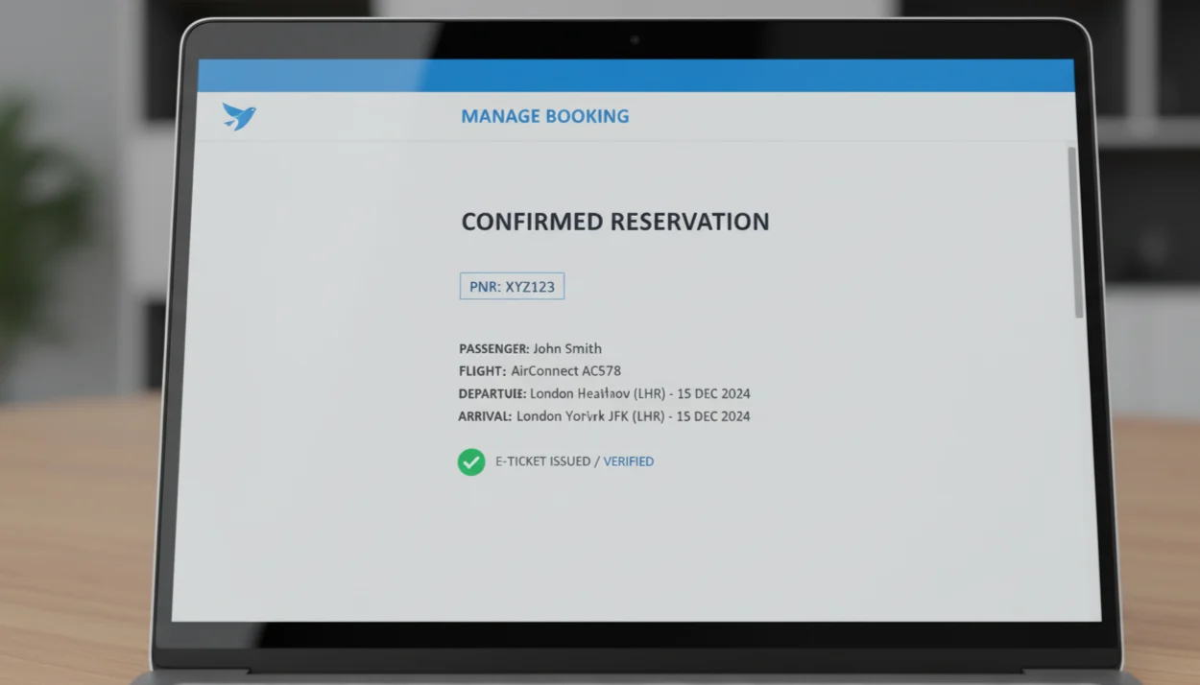1200x685 pixels.
Task: Click the green checkmark verification icon
Action: click(x=471, y=462)
